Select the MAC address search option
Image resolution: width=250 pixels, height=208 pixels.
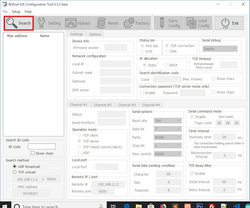pos(15,187)
